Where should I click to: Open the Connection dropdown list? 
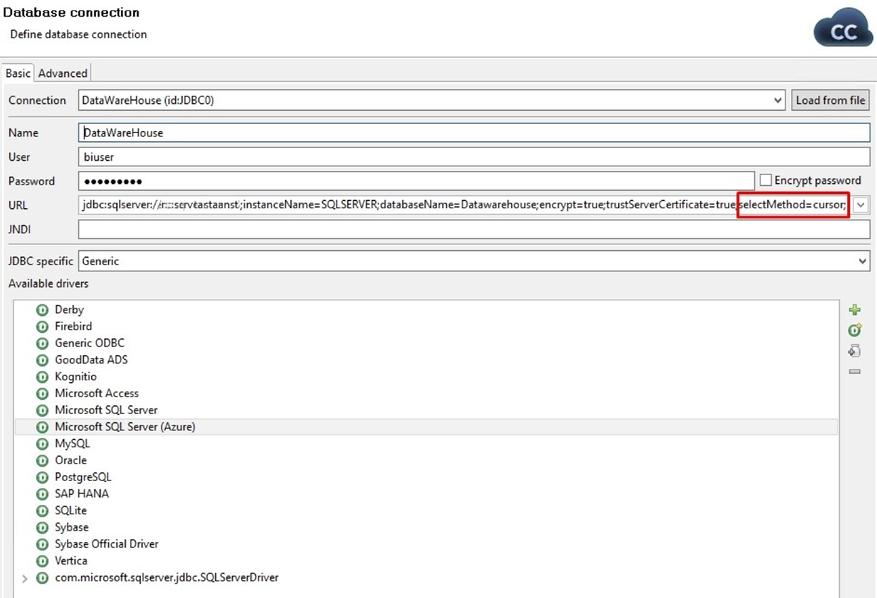click(778, 100)
